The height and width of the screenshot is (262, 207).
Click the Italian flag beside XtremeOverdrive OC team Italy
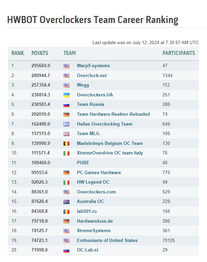tap(66, 153)
